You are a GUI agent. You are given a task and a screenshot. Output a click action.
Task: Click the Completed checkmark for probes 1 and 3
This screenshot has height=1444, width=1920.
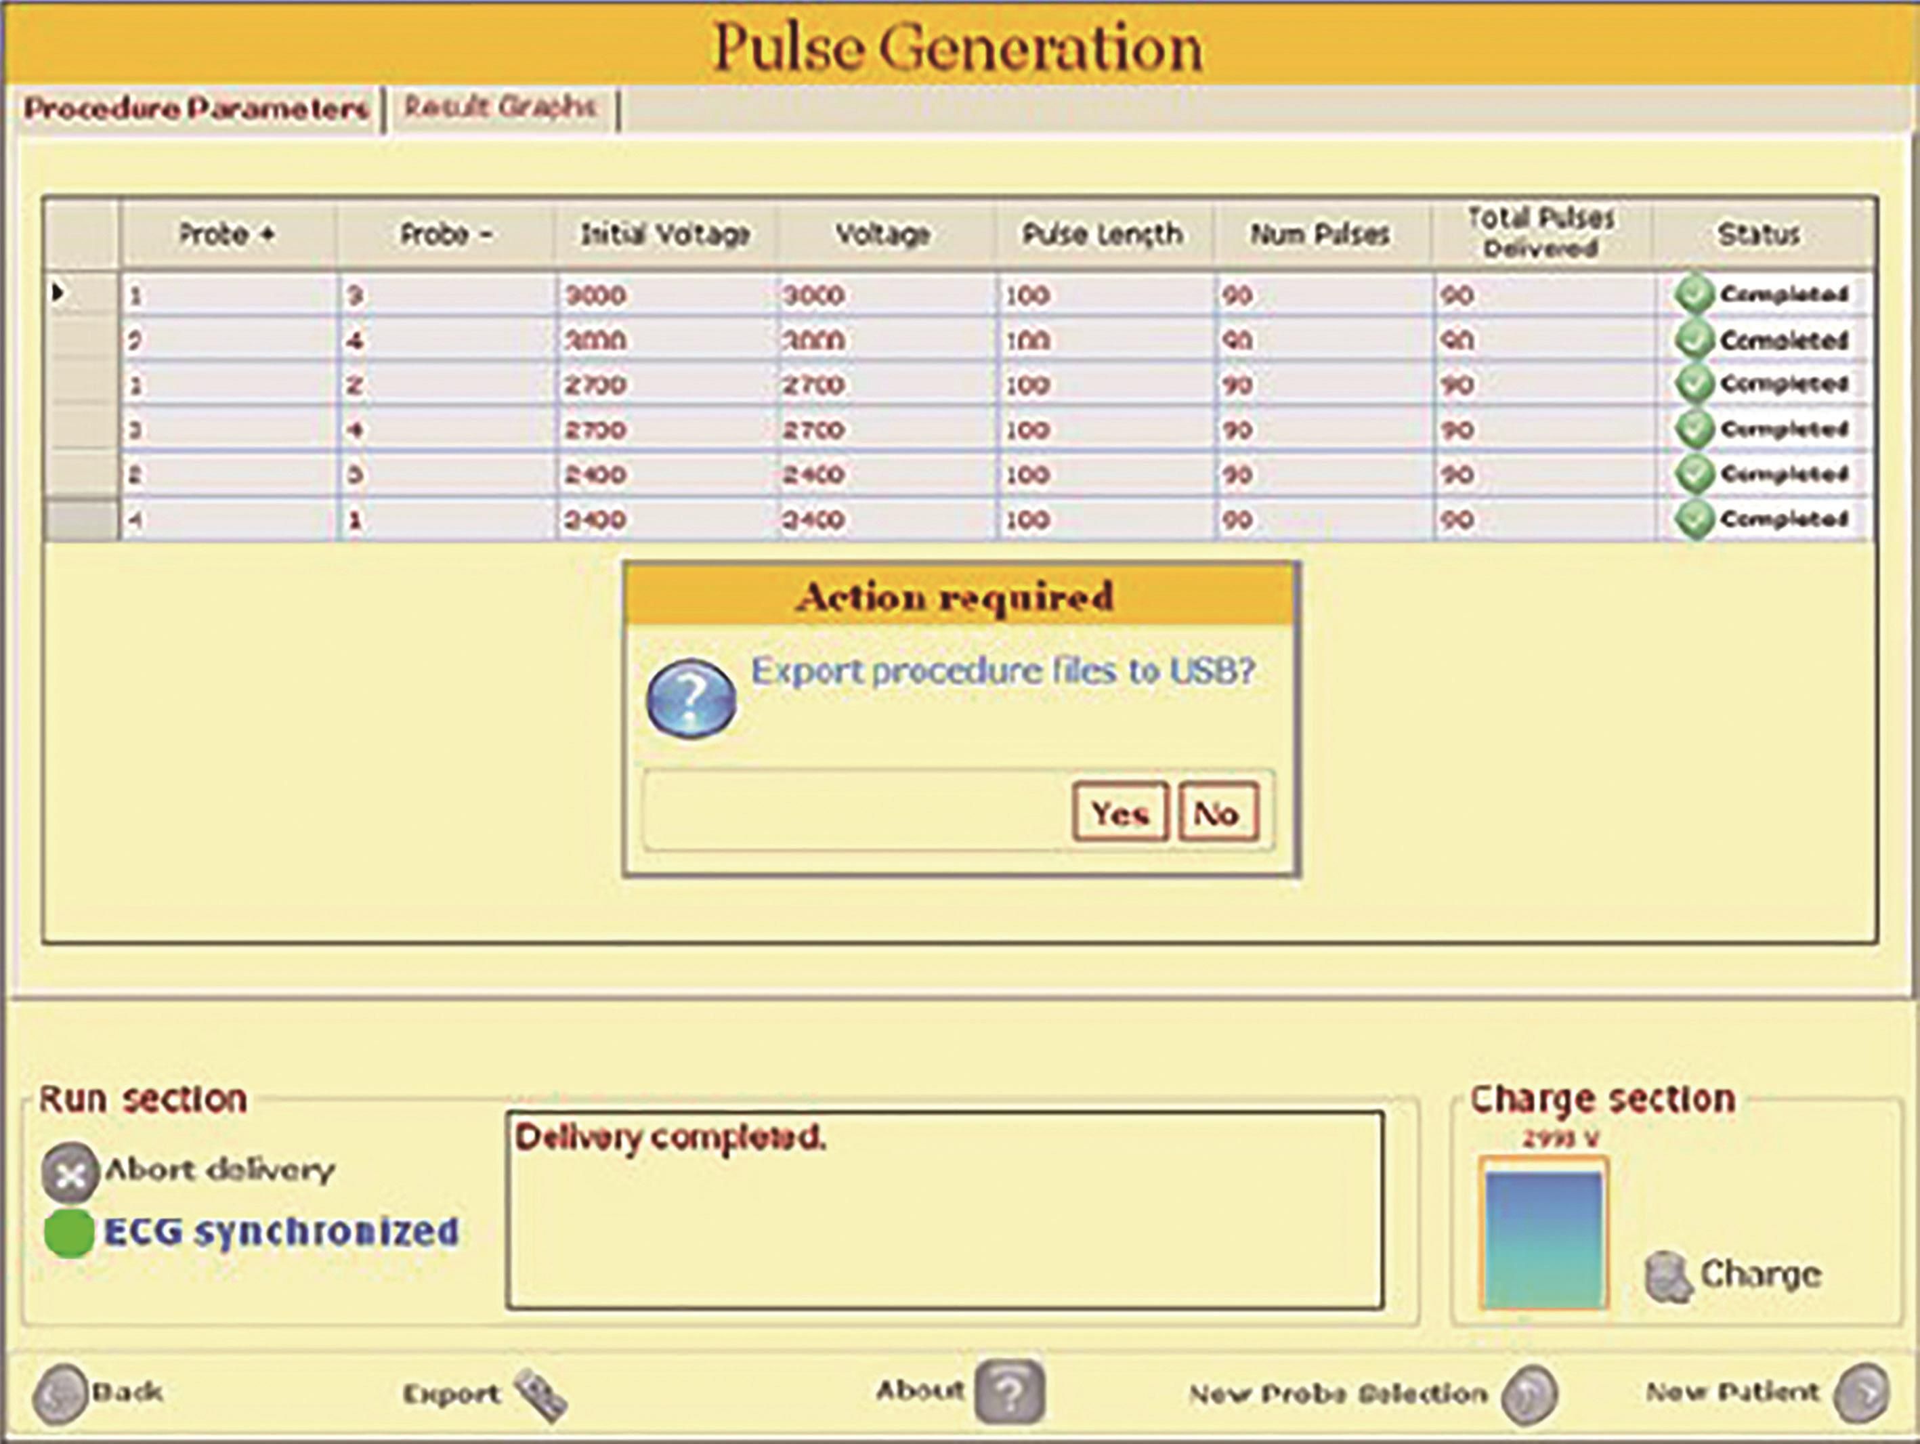(x=1693, y=293)
